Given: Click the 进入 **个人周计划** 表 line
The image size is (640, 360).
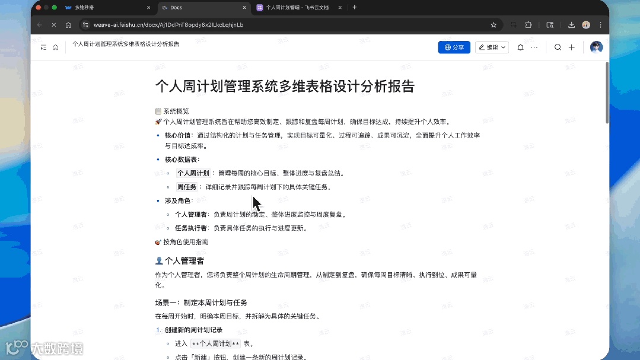Looking at the screenshot, I should tap(215, 343).
